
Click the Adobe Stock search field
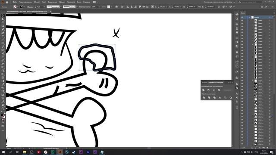pyautogui.click(x=250, y=2)
